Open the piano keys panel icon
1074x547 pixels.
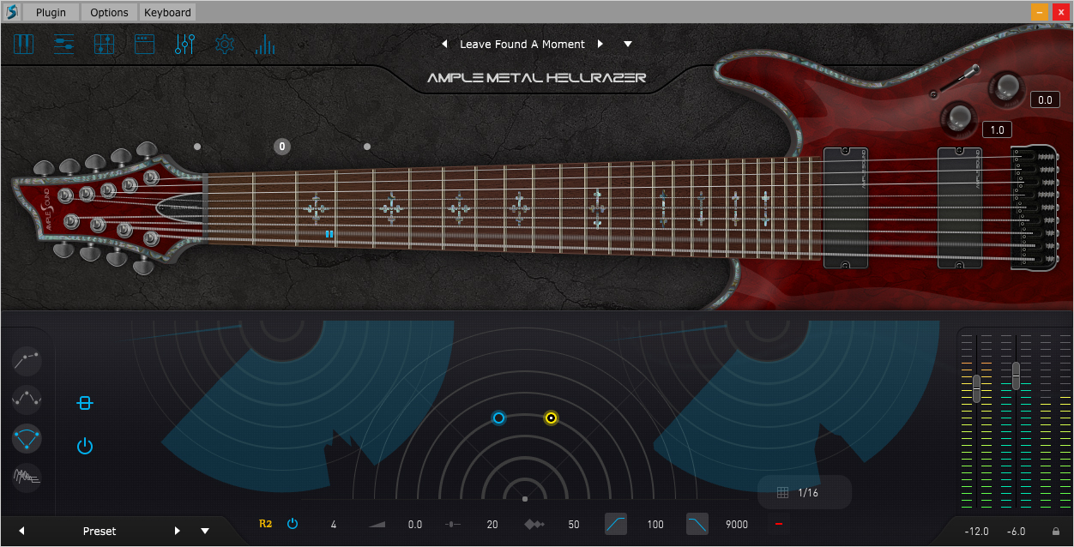pos(23,44)
